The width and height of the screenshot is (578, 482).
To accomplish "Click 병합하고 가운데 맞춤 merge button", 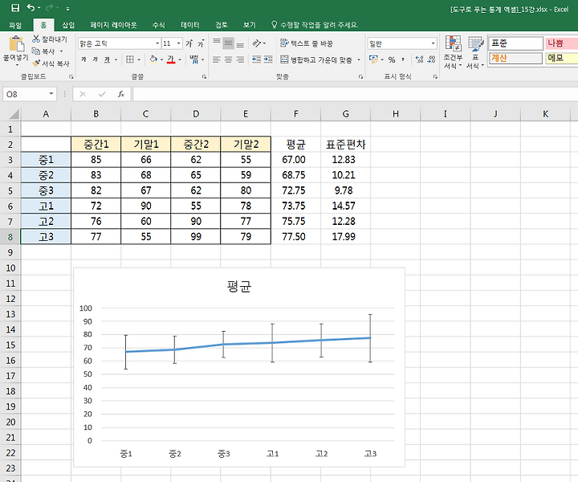I will pos(316,59).
